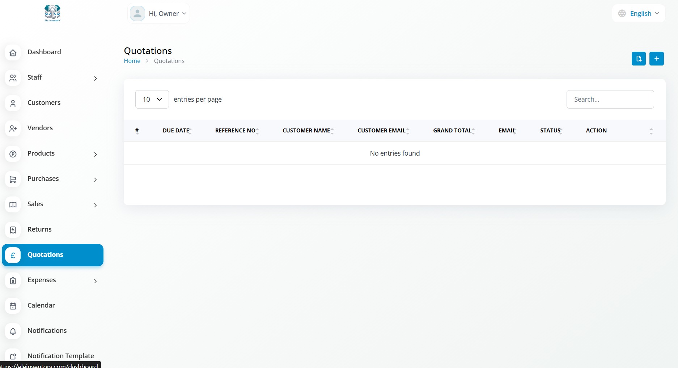Viewport: 678px width, 368px height.
Task: Click the Returns receipt icon
Action: coord(13,230)
